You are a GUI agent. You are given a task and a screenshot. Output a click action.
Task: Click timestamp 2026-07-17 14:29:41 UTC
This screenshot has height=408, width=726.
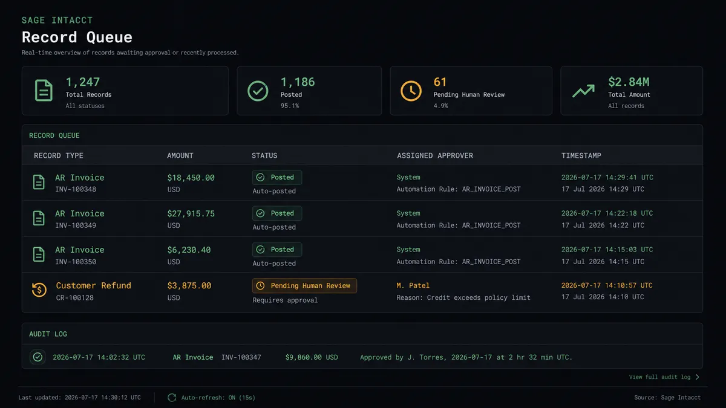(x=607, y=178)
